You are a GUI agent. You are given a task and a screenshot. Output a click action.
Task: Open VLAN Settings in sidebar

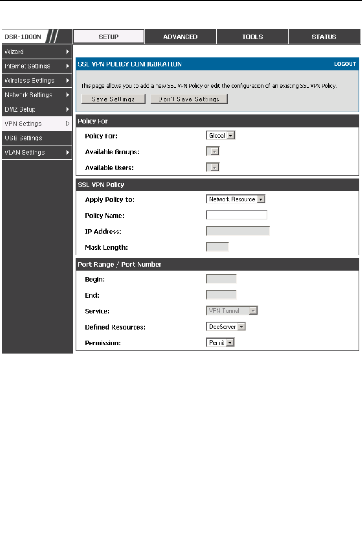pyautogui.click(x=37, y=152)
